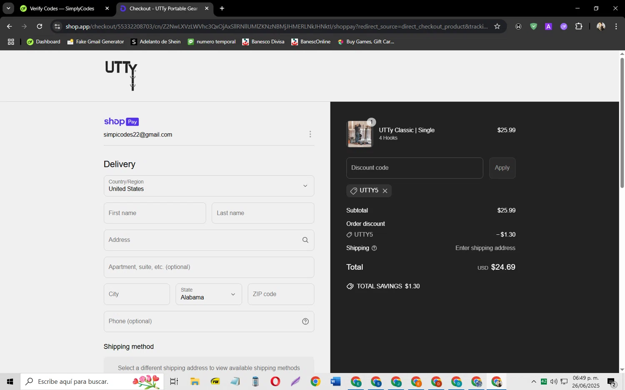This screenshot has height=390, width=625.
Task: Click the Shipping info question mark icon
Action: pyautogui.click(x=374, y=248)
